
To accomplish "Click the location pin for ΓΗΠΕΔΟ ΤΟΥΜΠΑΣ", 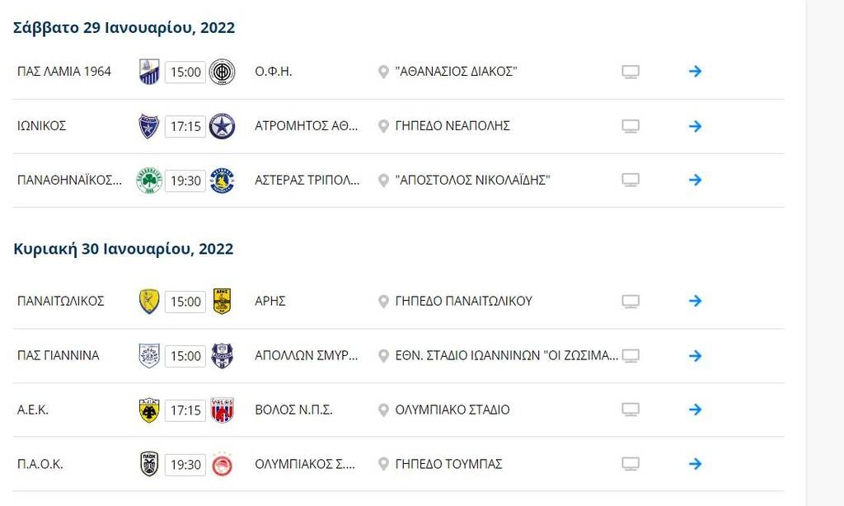I will (382, 464).
